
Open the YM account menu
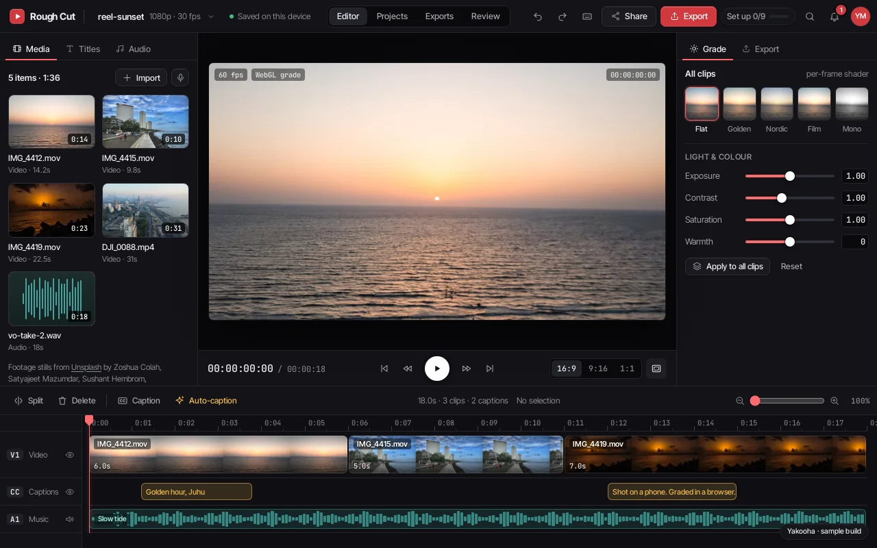point(861,16)
